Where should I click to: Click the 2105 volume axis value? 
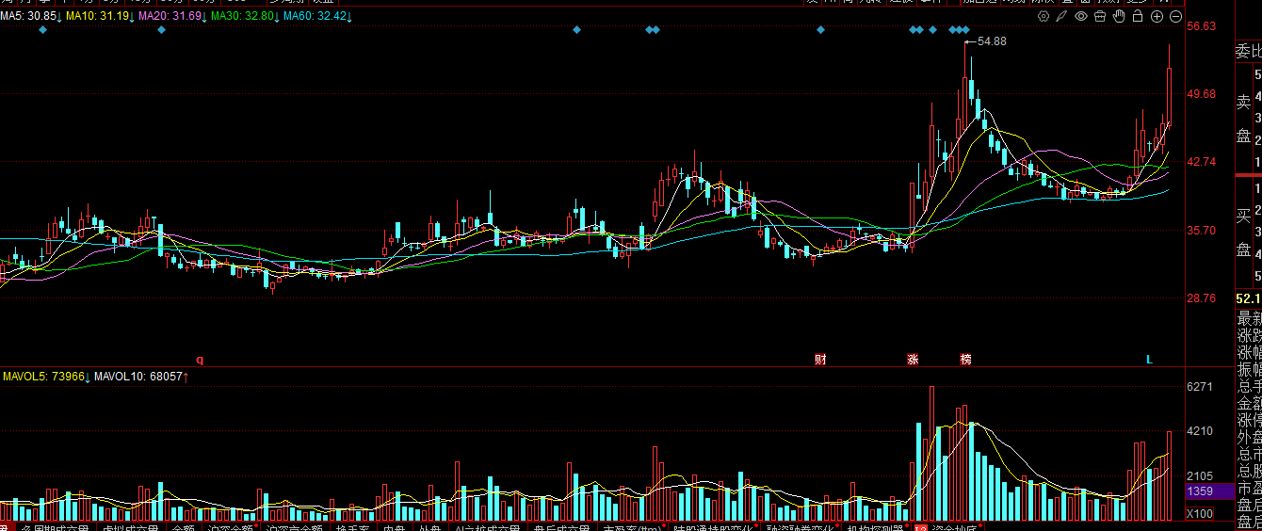1200,475
